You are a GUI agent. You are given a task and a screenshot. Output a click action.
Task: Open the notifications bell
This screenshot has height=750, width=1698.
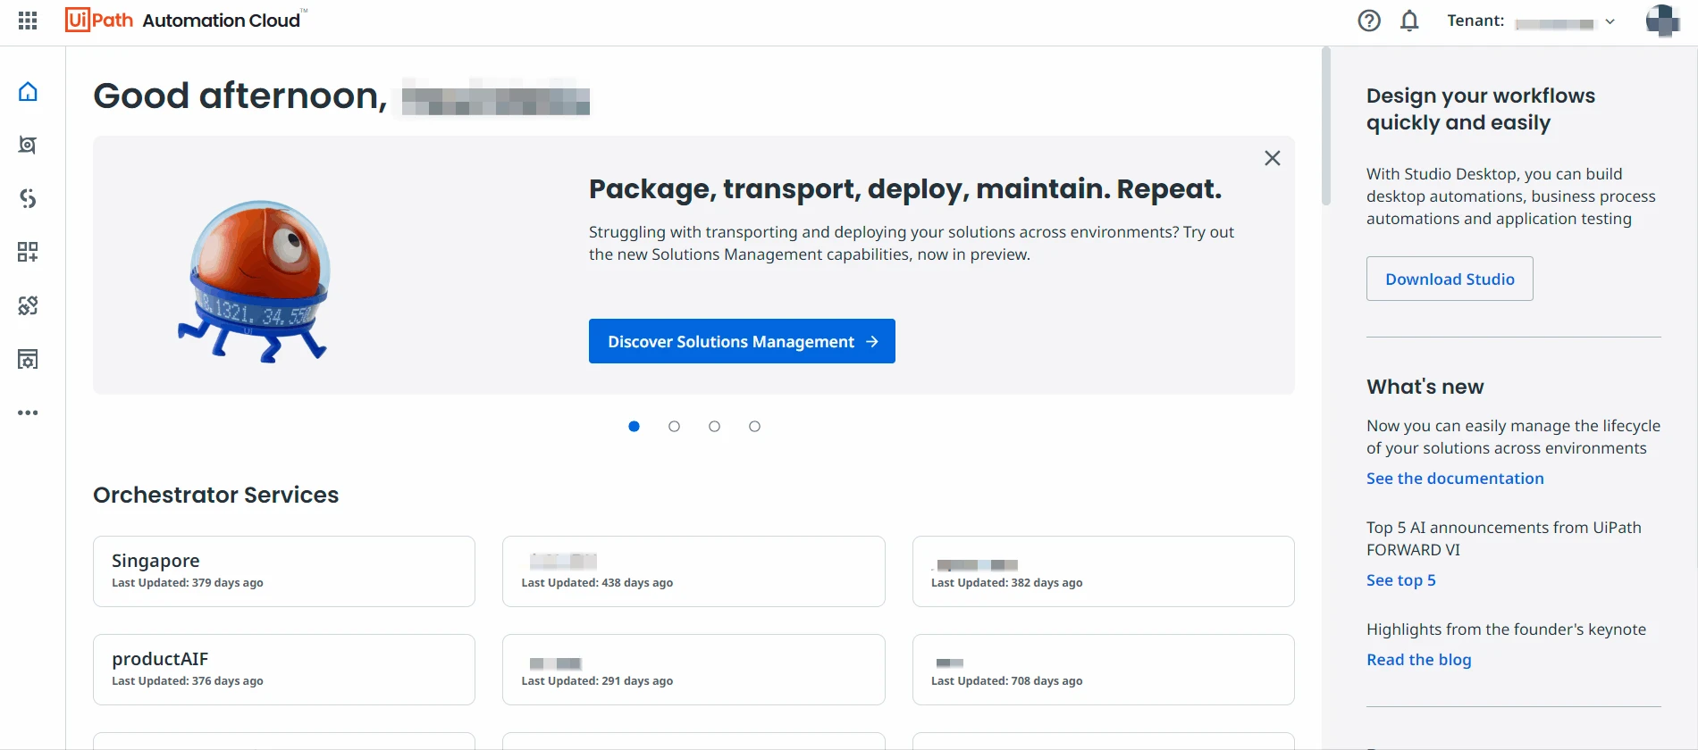pos(1409,21)
